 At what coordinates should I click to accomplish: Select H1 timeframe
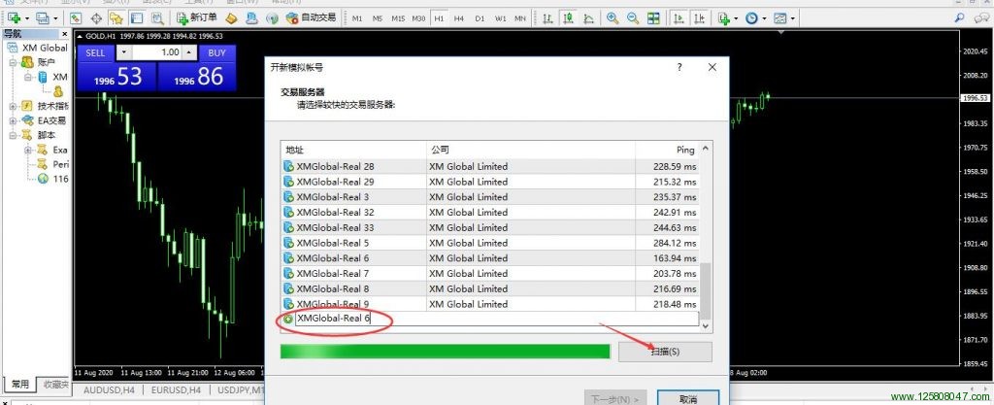coord(439,18)
